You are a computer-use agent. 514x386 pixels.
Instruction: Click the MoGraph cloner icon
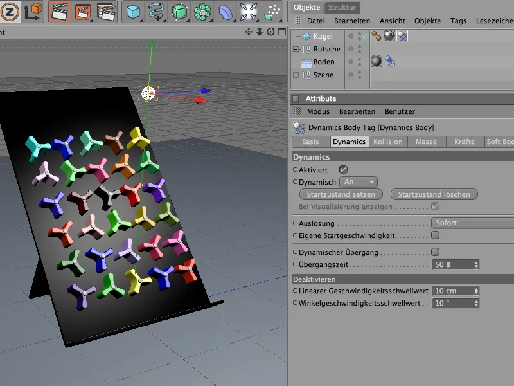202,12
